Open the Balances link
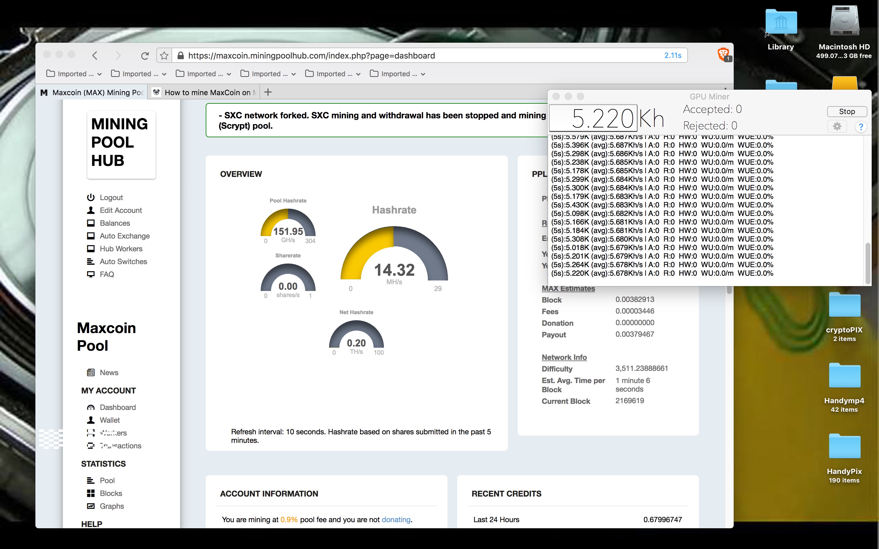Image resolution: width=879 pixels, height=549 pixels. coord(115,223)
